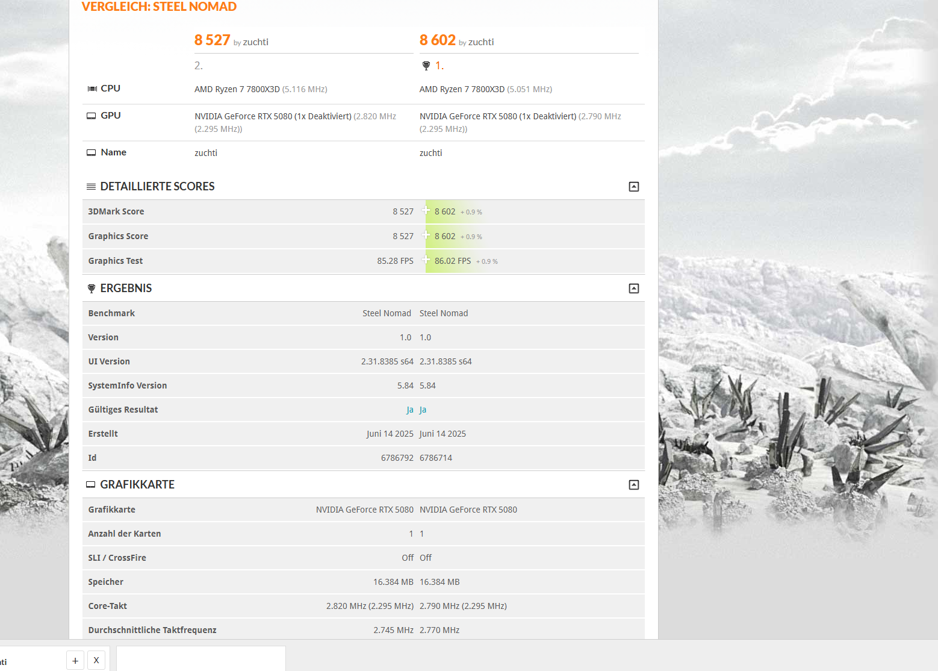938x671 pixels.
Task: Open the 8 527 score result
Action: click(x=212, y=40)
